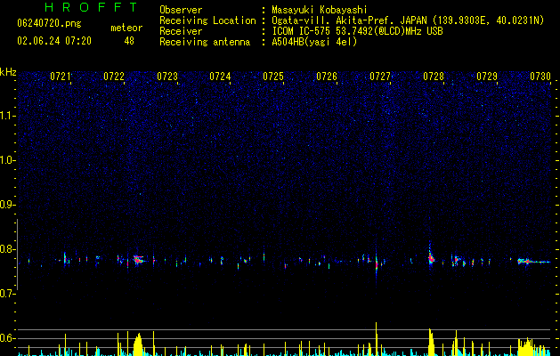Click the meteor count value 48
560x356 pixels.
point(129,41)
